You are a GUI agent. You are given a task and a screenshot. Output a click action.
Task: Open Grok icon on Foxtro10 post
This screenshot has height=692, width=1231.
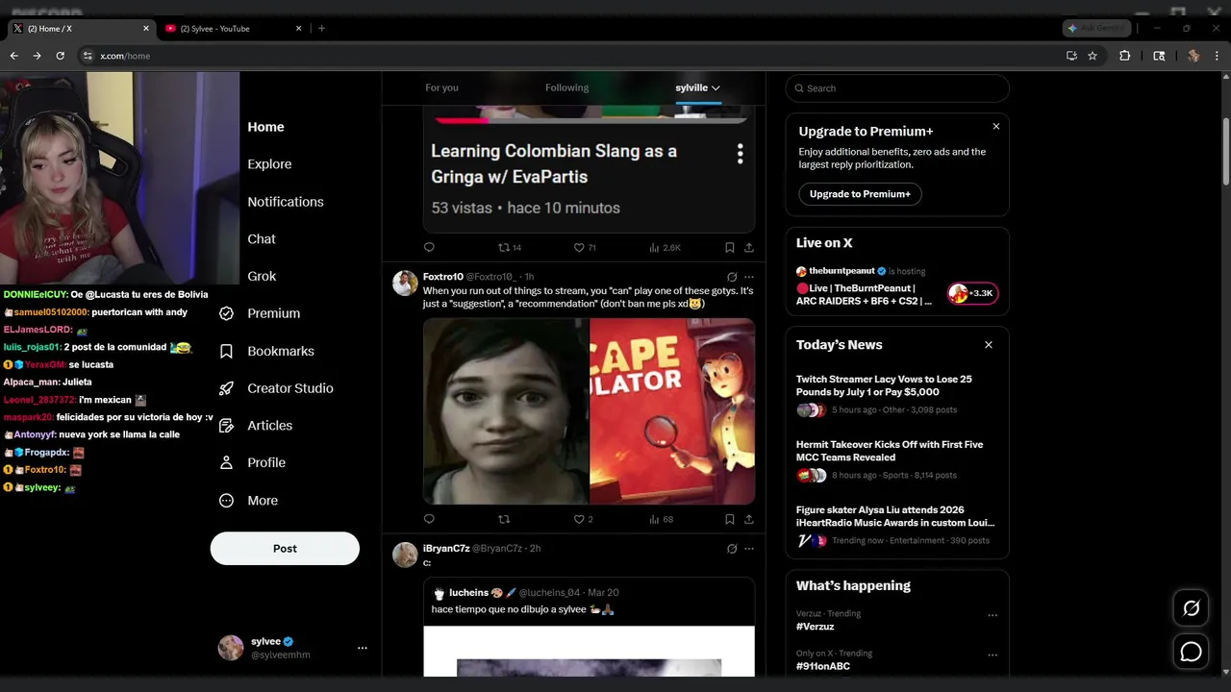732,277
